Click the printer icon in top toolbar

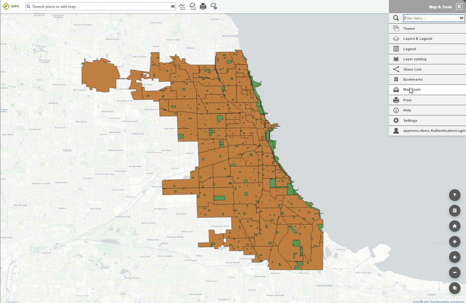[x=203, y=7]
